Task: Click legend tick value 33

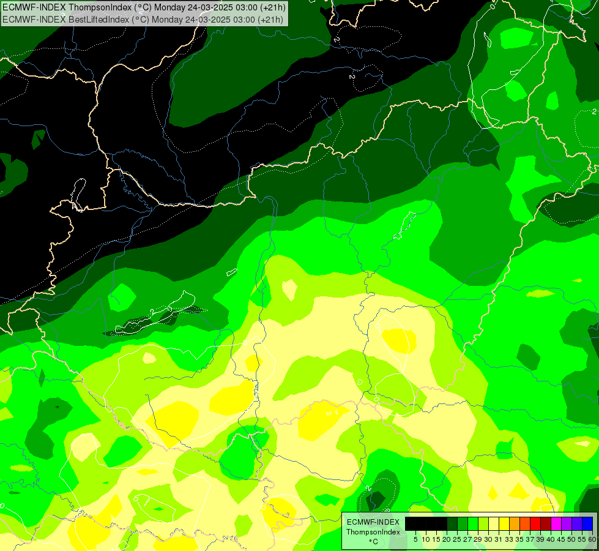Action: 509,539
